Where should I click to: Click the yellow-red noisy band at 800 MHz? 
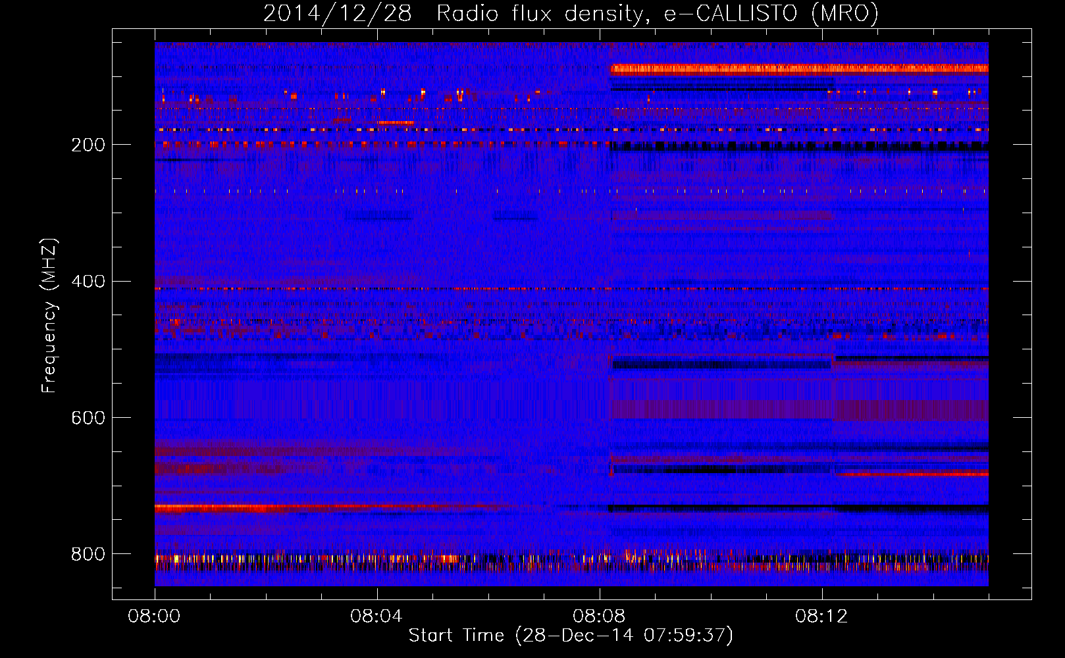(571, 560)
